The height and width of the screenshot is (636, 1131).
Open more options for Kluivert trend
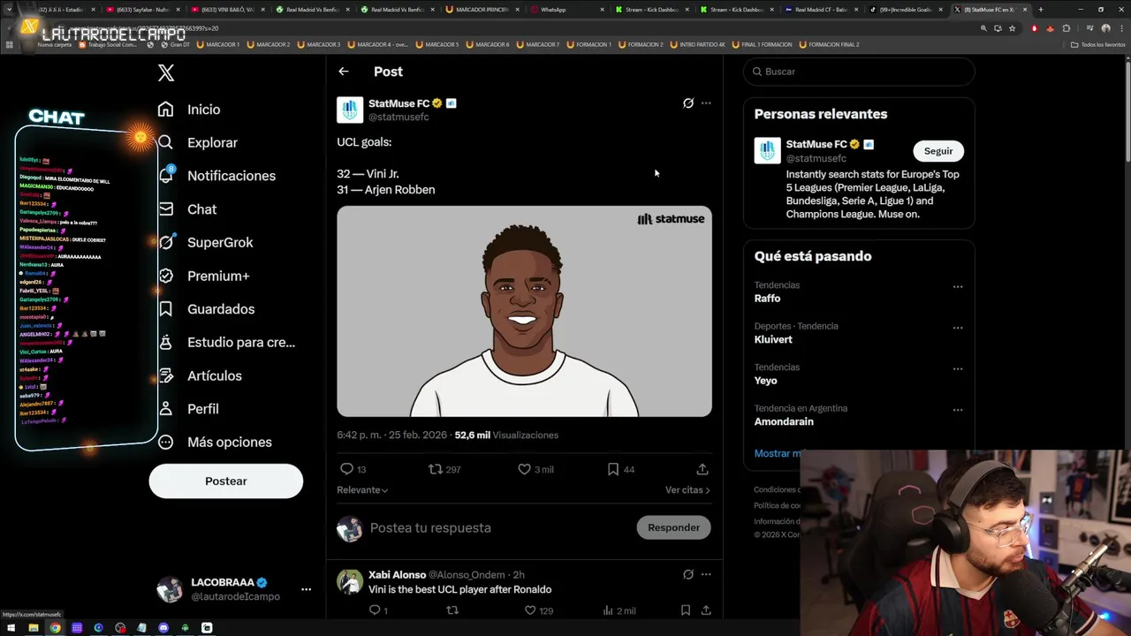[x=958, y=328]
